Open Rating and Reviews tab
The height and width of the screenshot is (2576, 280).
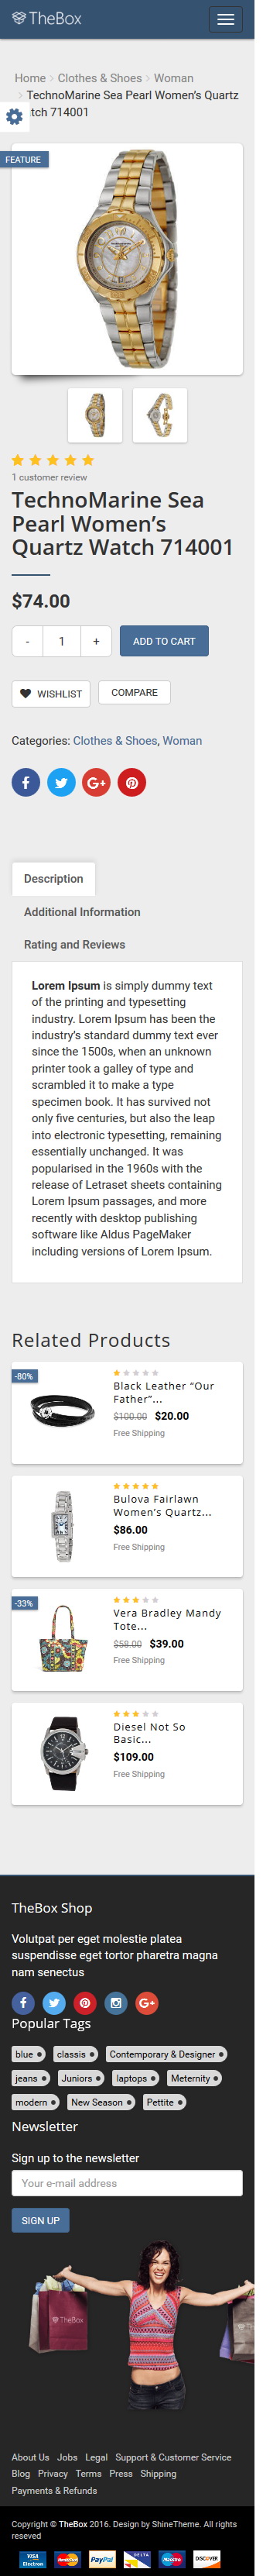[x=75, y=944]
